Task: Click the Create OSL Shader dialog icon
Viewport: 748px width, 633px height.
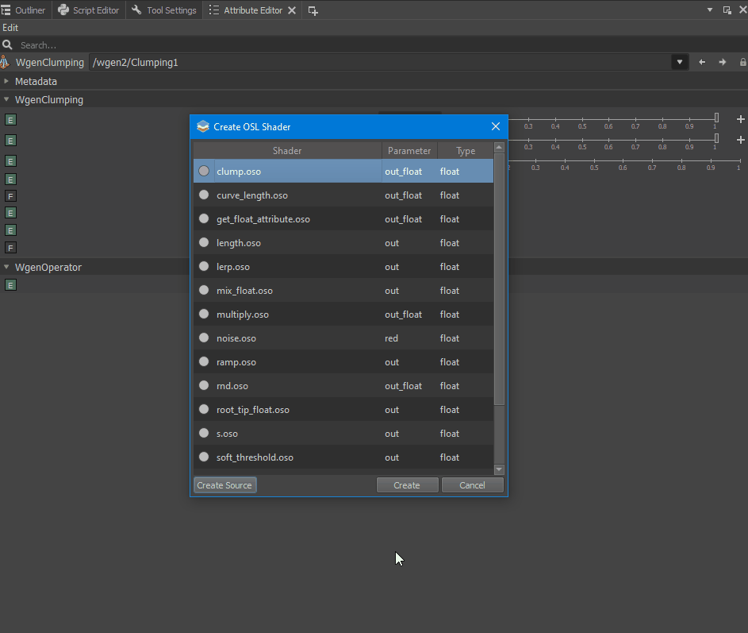Action: [x=203, y=126]
